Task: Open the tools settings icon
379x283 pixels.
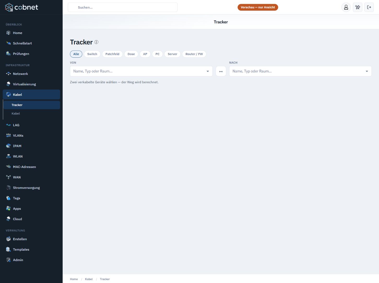Action: [358, 7]
